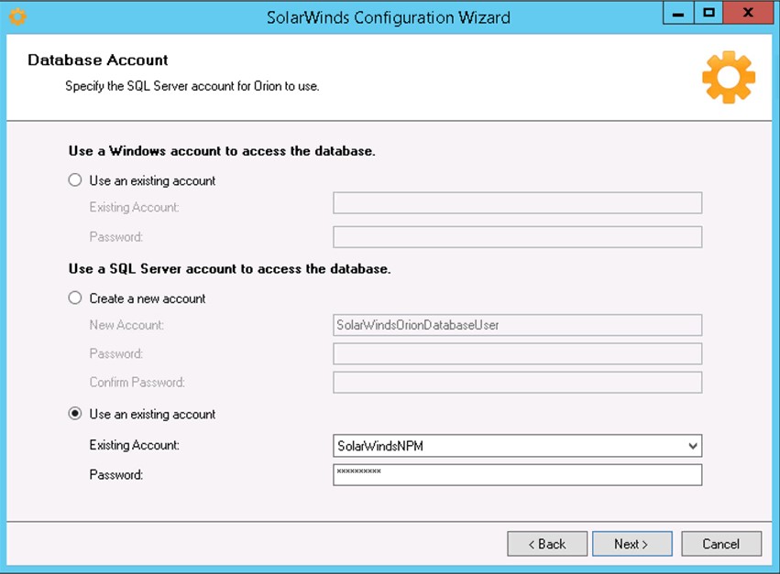The width and height of the screenshot is (780, 574).
Task: Go to previous step with Back button
Action: [x=547, y=544]
